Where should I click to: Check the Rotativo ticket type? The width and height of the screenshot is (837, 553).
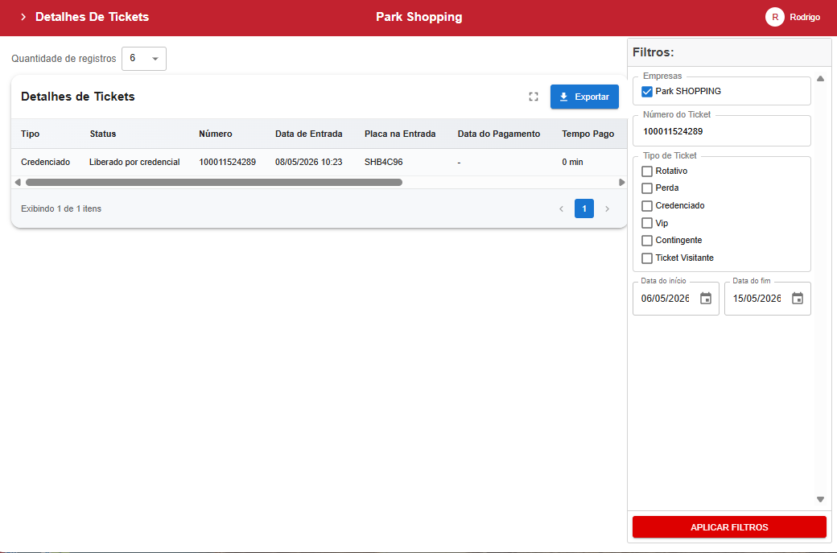point(647,171)
